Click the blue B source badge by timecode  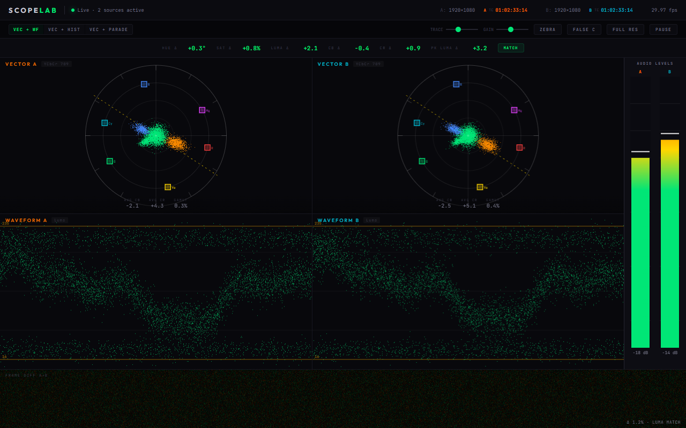tap(591, 10)
